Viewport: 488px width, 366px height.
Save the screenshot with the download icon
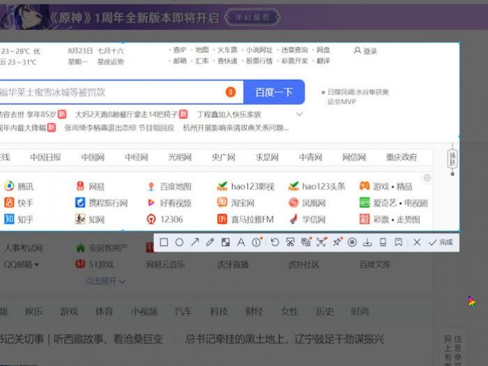[x=367, y=242]
